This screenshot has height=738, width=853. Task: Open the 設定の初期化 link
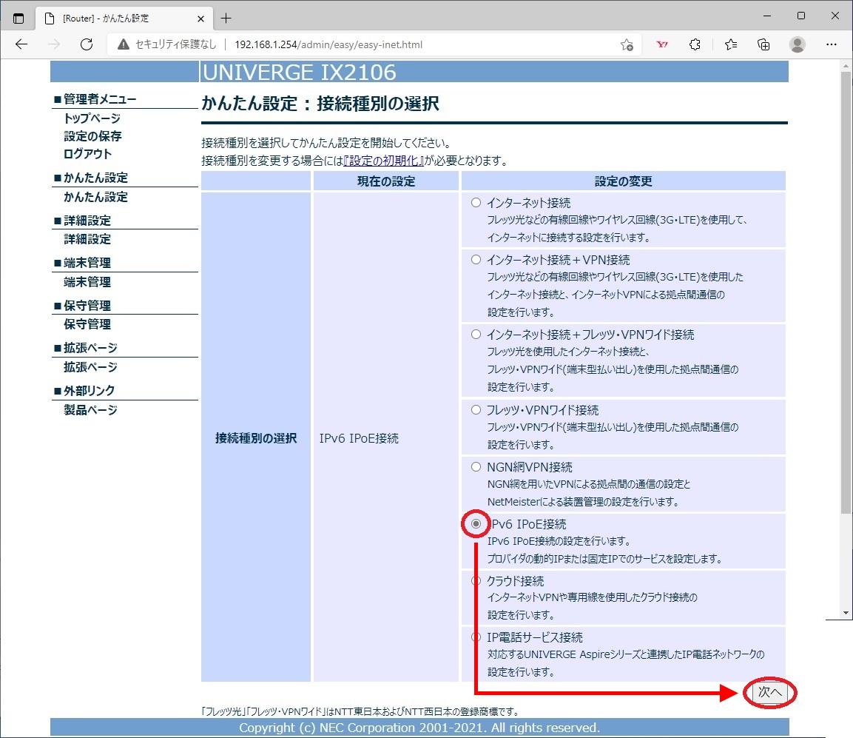point(384,161)
